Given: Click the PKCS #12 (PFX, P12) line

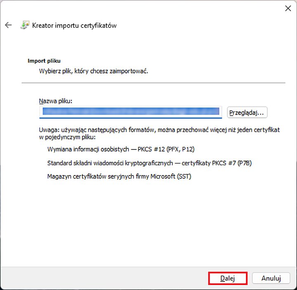Looking at the screenshot, I should click(x=121, y=150).
